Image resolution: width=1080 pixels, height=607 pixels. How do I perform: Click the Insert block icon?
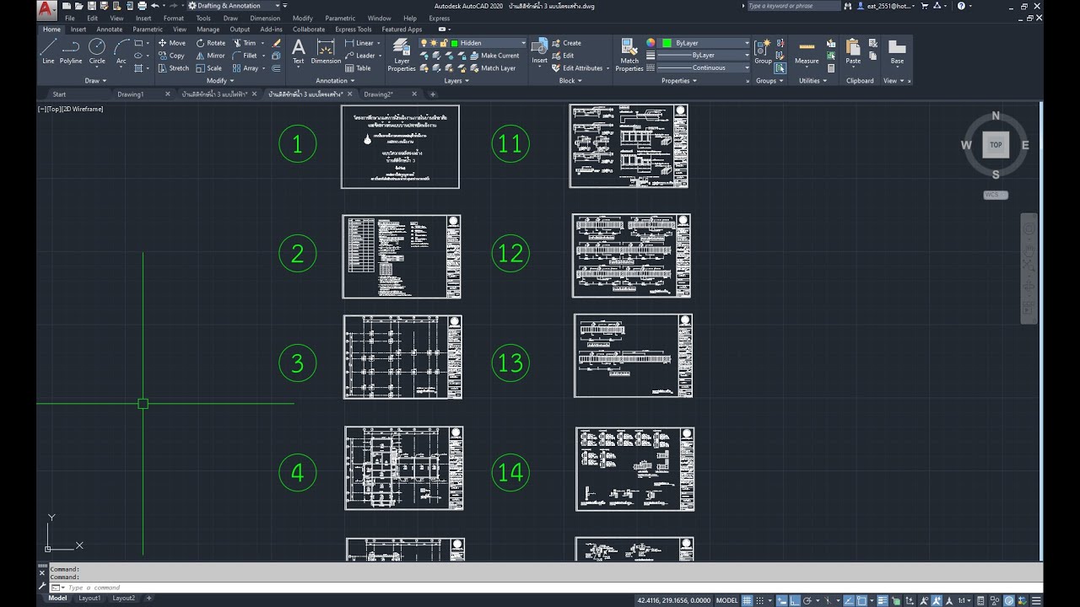coord(539,51)
